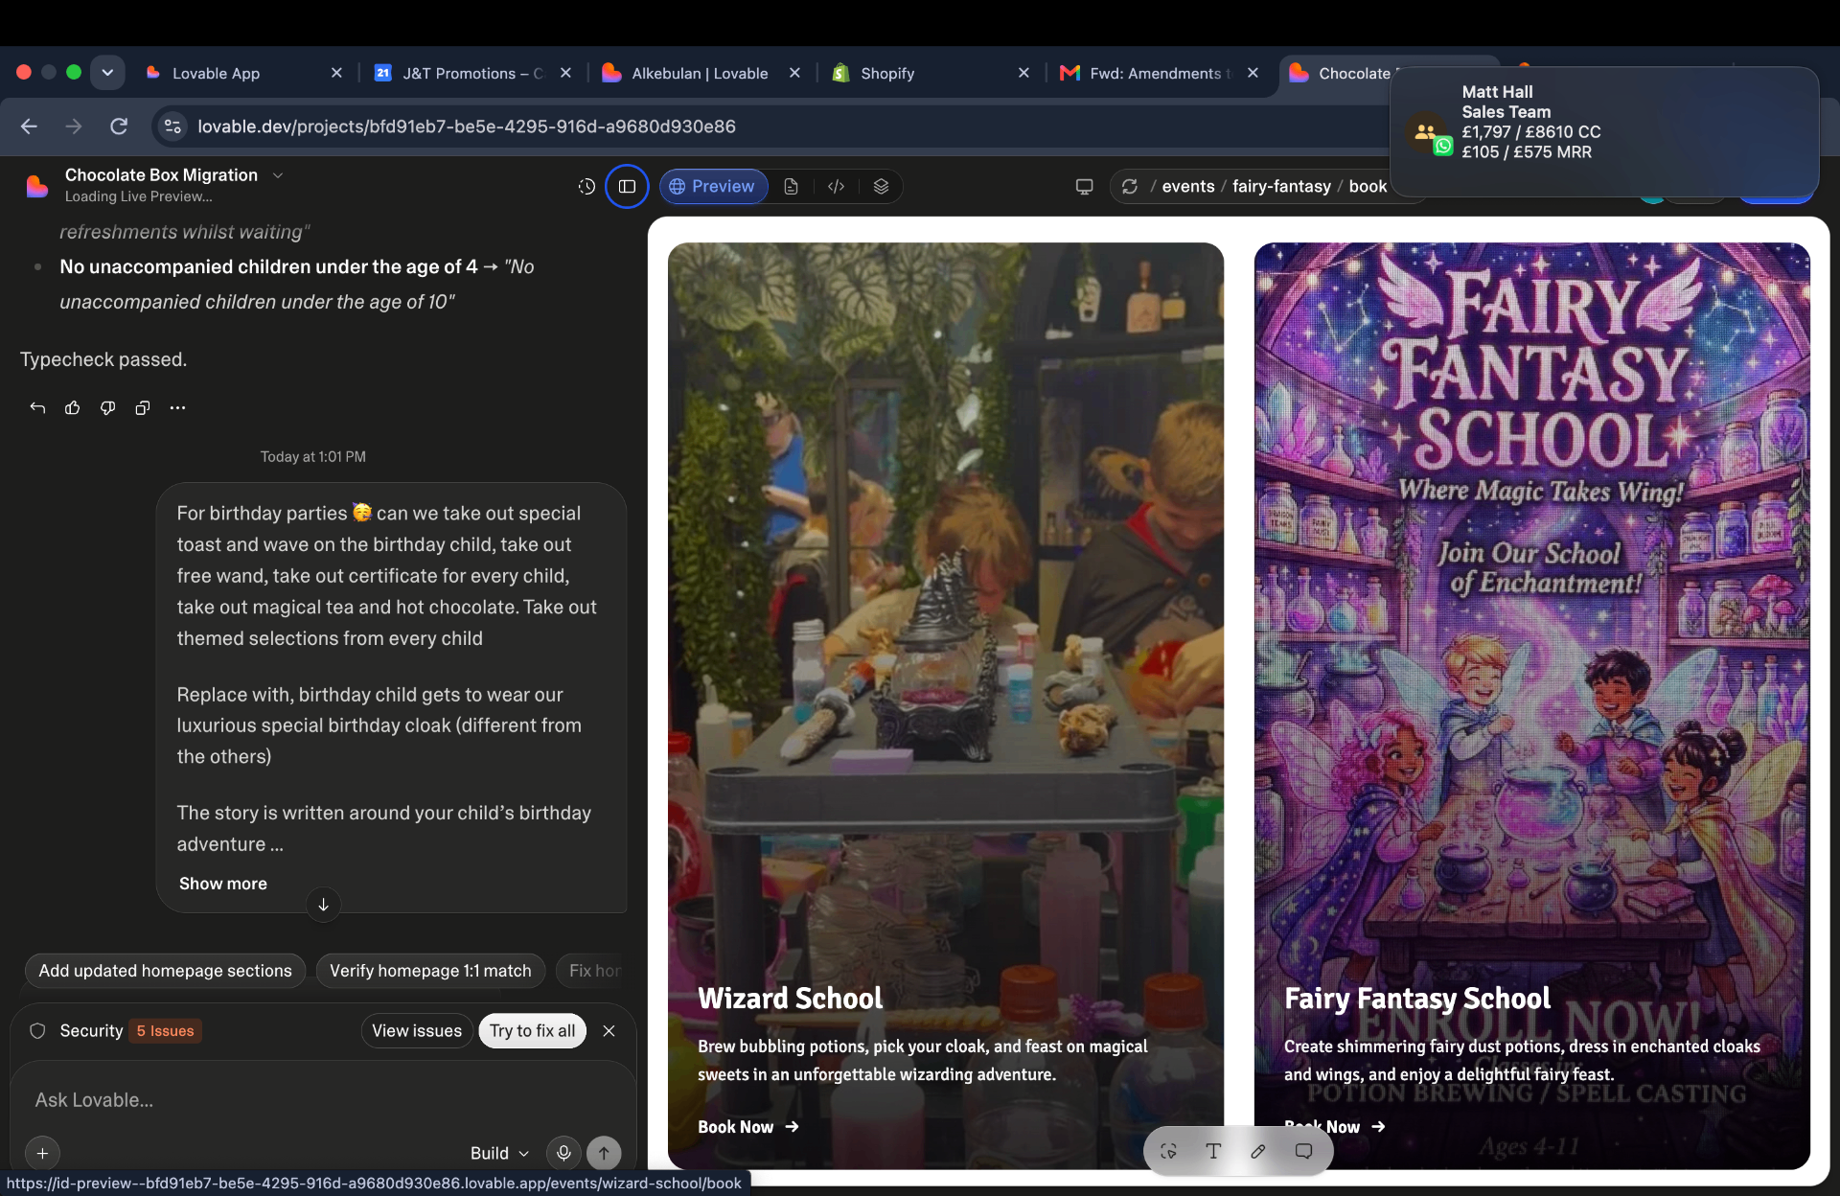Viewport: 1840px width, 1196px height.
Task: Expand the Chocolate Box Migration project dropdown
Action: [x=278, y=175]
